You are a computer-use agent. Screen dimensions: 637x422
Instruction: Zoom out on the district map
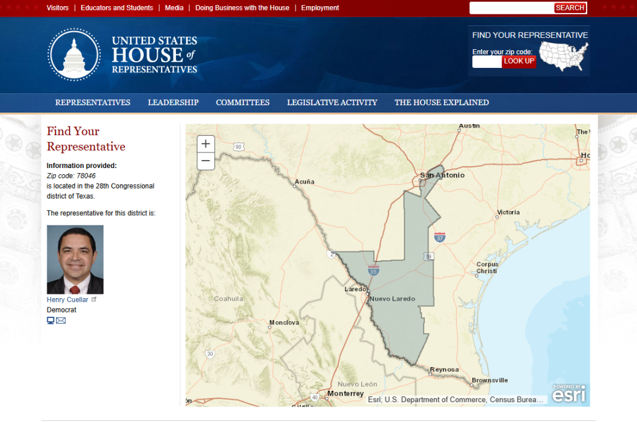[x=205, y=161]
